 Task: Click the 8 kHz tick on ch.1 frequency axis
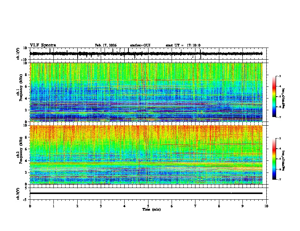27,75
